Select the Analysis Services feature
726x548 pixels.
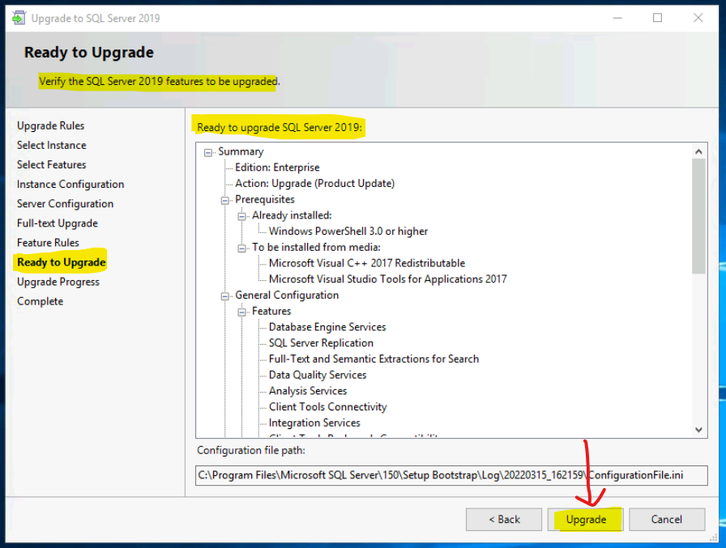point(308,391)
